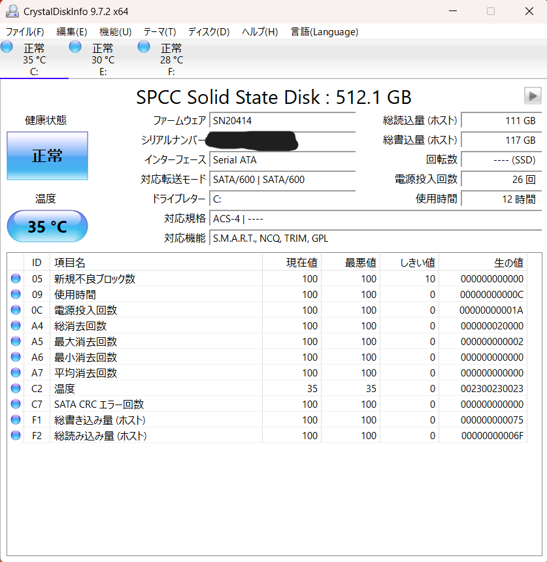Select the health status 正常 indicator button
Viewport: 547px width, 562px height.
(x=46, y=156)
